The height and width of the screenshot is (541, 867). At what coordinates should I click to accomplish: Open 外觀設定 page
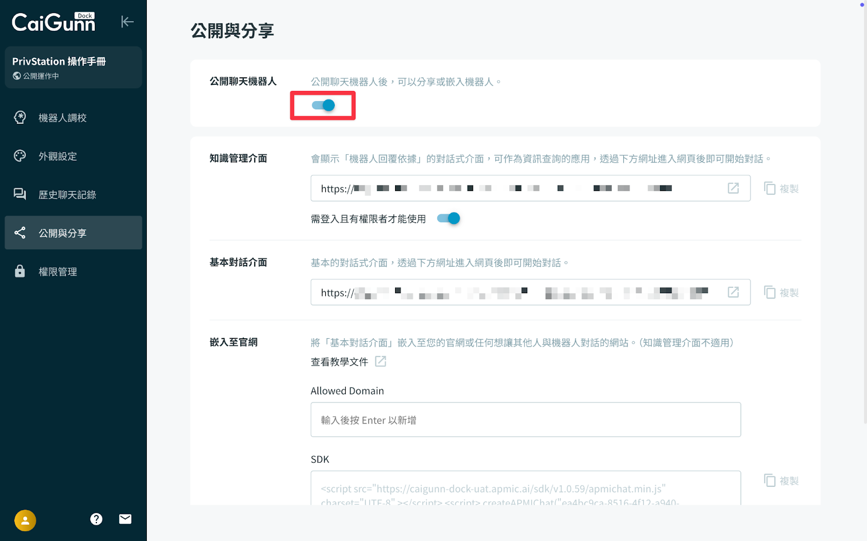(57, 156)
